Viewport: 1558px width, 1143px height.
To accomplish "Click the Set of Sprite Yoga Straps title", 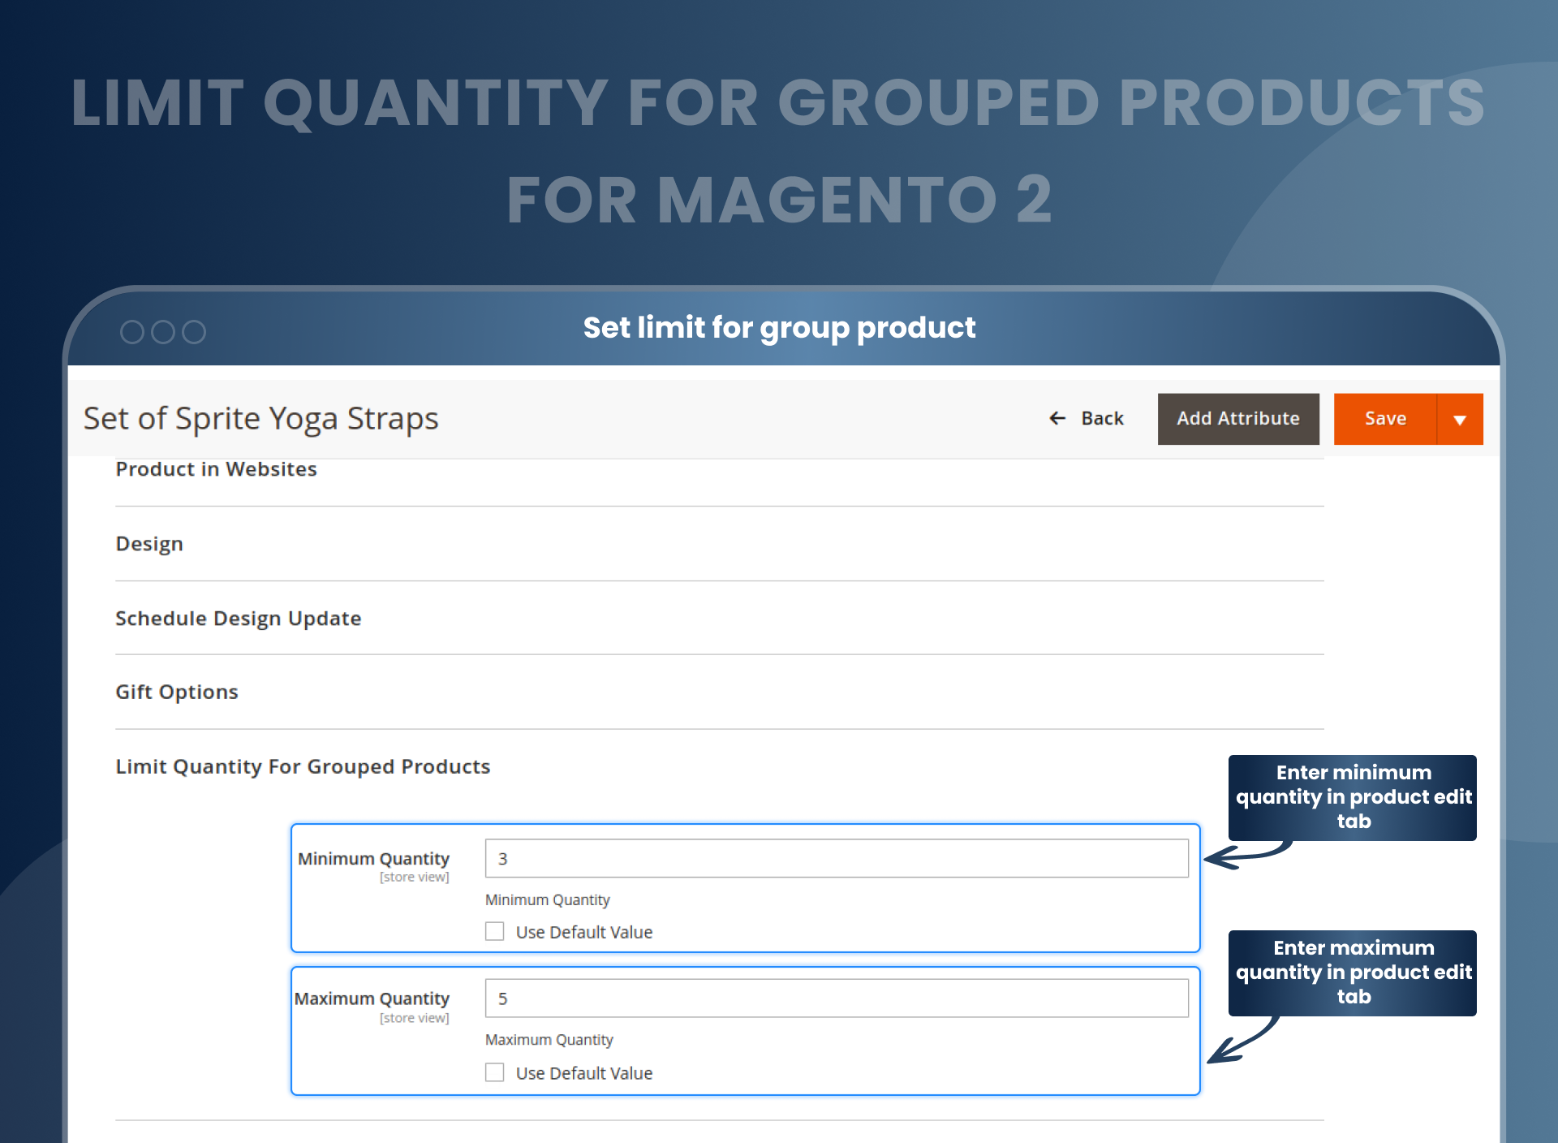I will pos(260,419).
